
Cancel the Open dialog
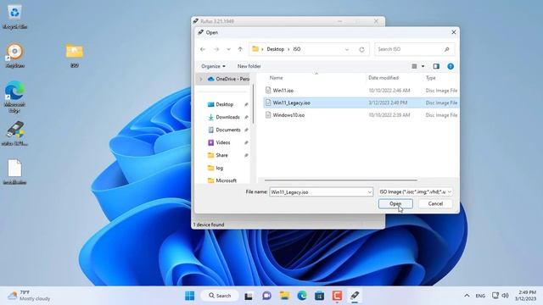pyautogui.click(x=435, y=203)
